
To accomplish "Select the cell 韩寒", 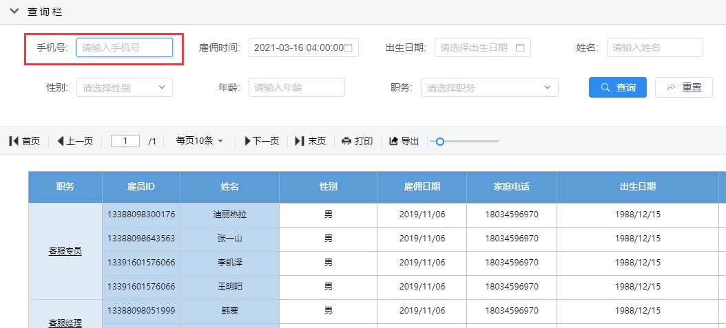I will pos(229,311).
